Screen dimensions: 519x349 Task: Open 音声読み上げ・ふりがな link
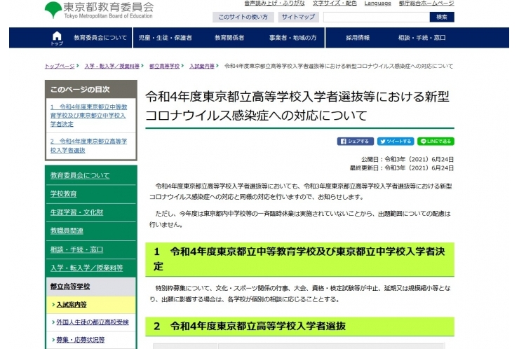click(274, 4)
